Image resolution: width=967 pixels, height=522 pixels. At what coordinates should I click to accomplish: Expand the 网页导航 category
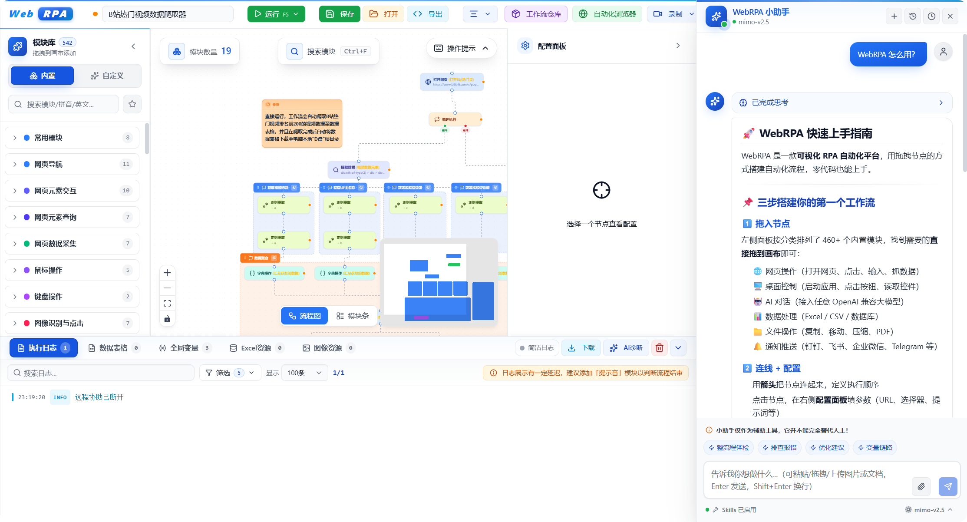tap(72, 164)
